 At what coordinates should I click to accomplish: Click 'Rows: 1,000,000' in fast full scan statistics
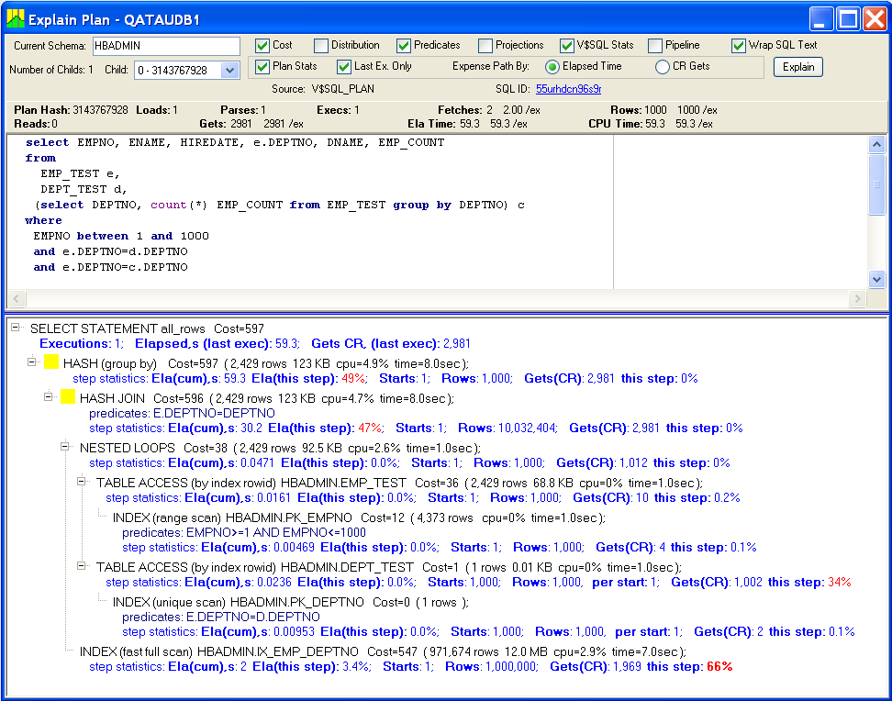[x=491, y=666]
